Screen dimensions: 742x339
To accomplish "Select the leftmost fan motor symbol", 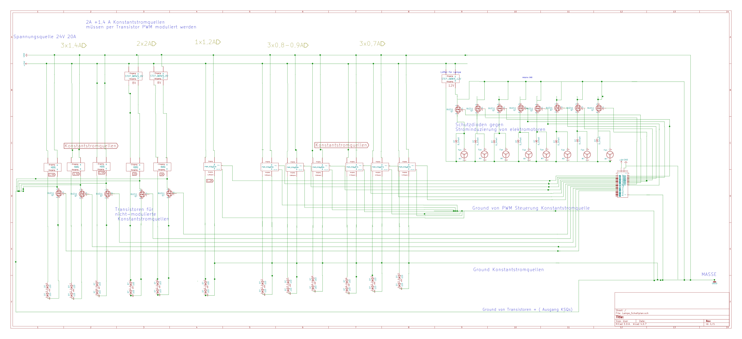I will point(464,154).
